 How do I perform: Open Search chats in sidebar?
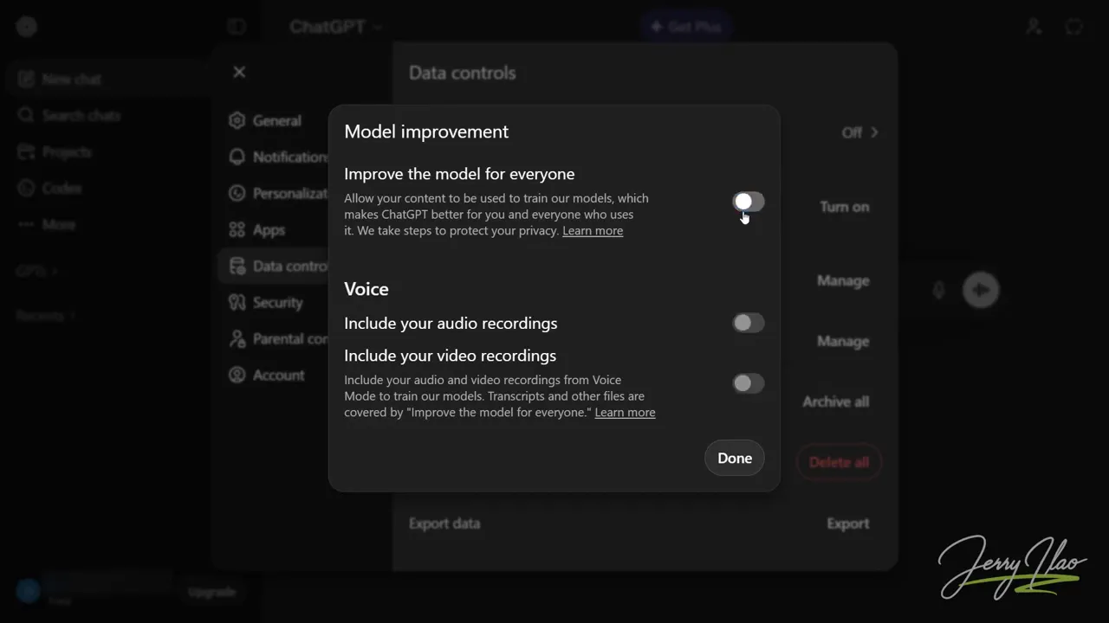coord(69,115)
